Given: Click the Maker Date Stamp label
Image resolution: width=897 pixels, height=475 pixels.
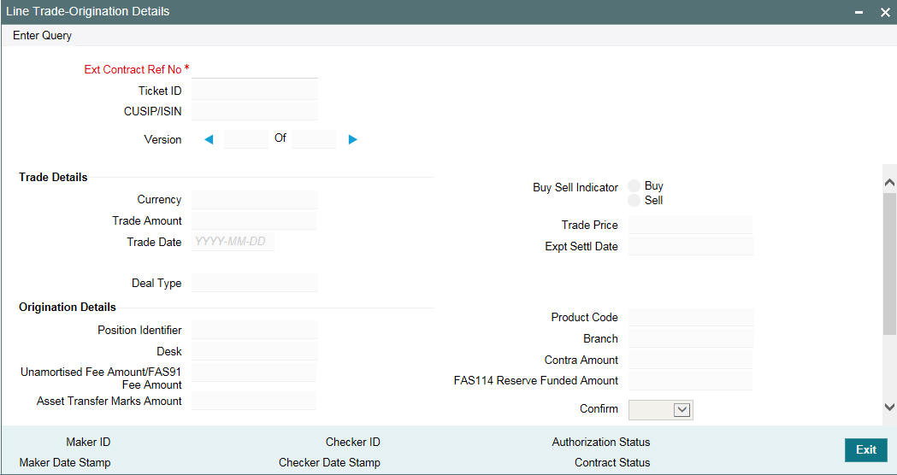Looking at the screenshot, I should click(x=65, y=462).
